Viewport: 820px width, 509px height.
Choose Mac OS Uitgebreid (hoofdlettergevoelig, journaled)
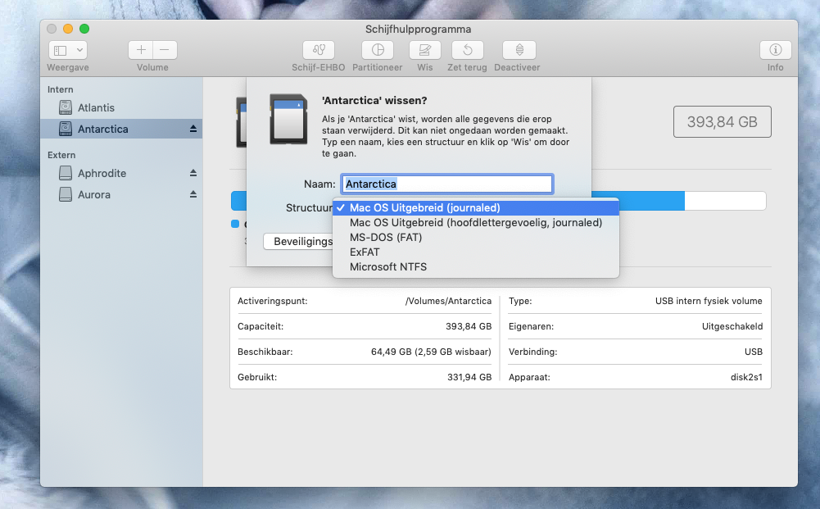tap(476, 222)
